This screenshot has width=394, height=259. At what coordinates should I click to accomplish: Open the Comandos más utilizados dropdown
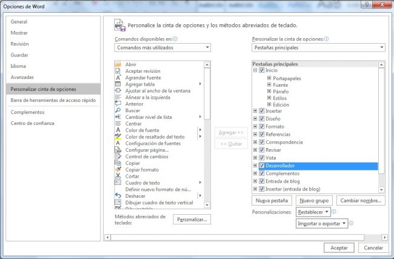[162, 47]
